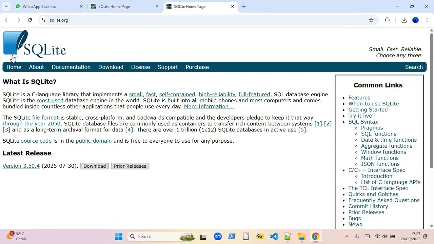The height and width of the screenshot is (244, 434).
Task: Click Search in the SQLite menu bar
Action: click(414, 67)
